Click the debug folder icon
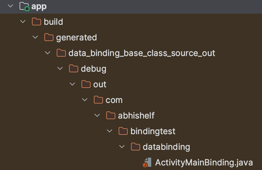262x170 pixels. click(74, 69)
